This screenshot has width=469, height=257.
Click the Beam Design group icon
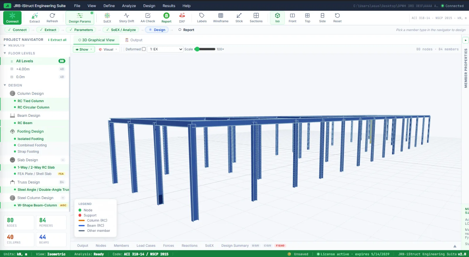tap(12, 115)
